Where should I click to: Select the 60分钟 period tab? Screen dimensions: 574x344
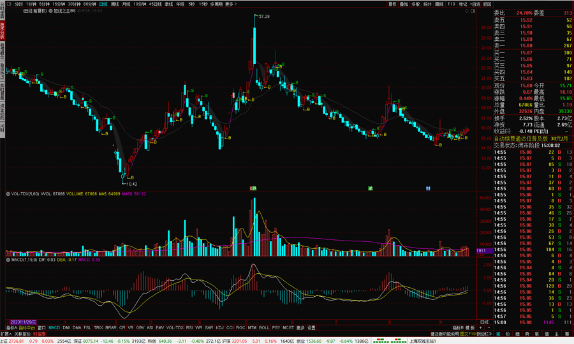click(x=89, y=4)
